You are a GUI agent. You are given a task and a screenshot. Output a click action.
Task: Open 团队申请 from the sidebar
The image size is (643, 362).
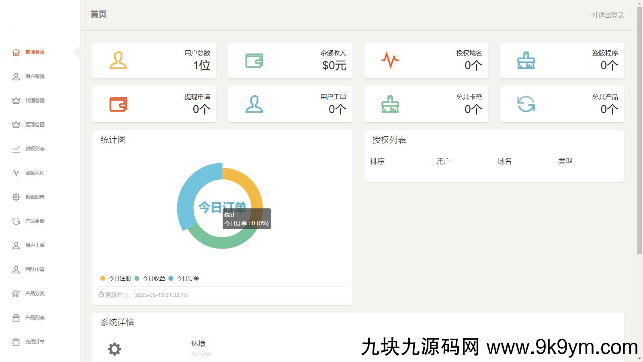click(x=35, y=269)
